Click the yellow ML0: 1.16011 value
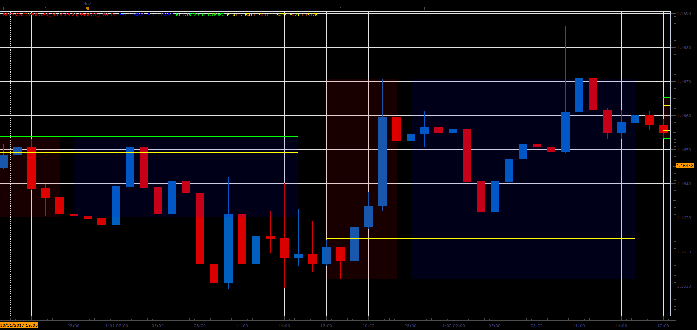The height and width of the screenshot is (330, 697). 241,15
